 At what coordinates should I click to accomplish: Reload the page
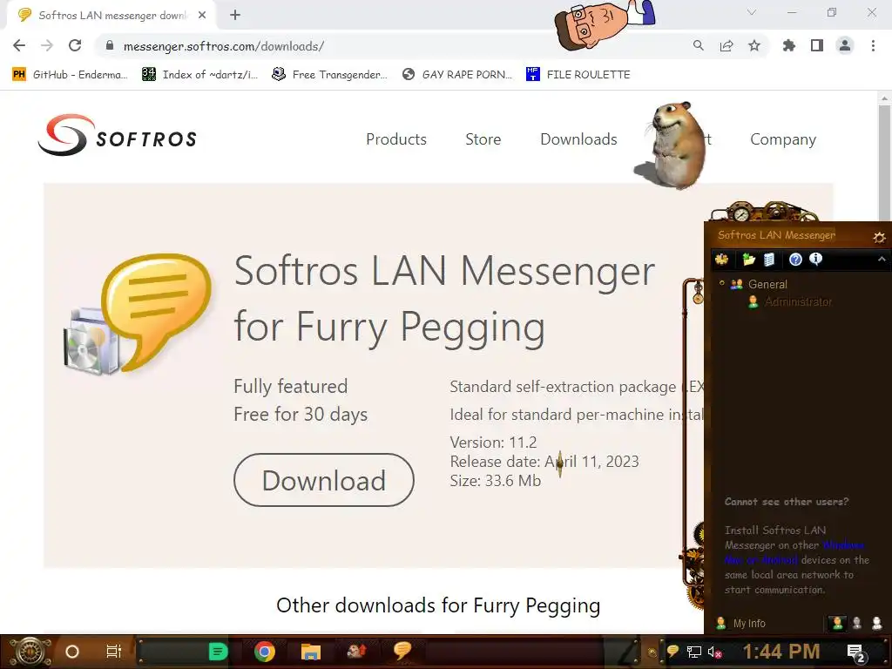pyautogui.click(x=75, y=45)
